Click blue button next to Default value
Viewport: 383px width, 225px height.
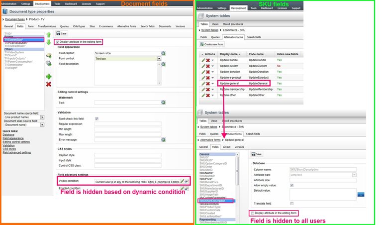tap(361, 195)
